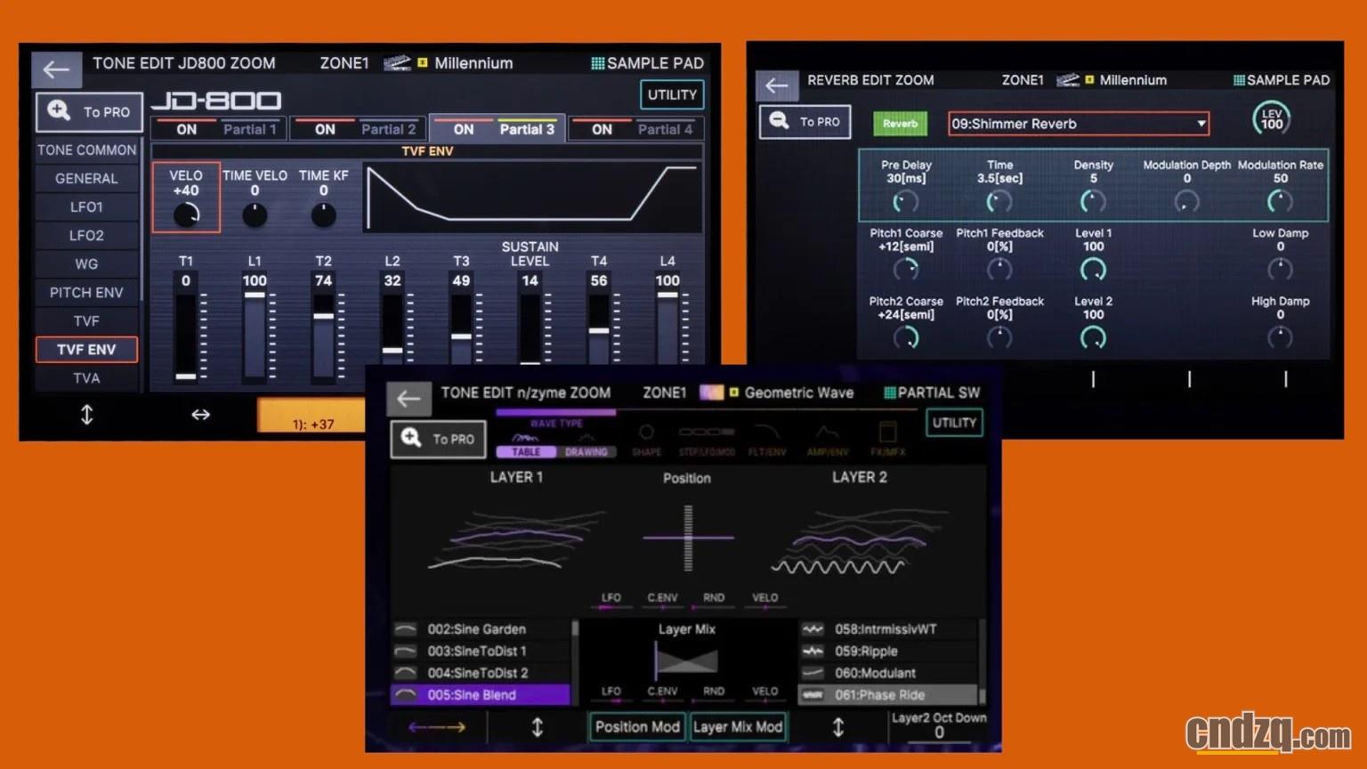This screenshot has height=769, width=1367.
Task: Select the Partial 3 tab
Action: (527, 129)
